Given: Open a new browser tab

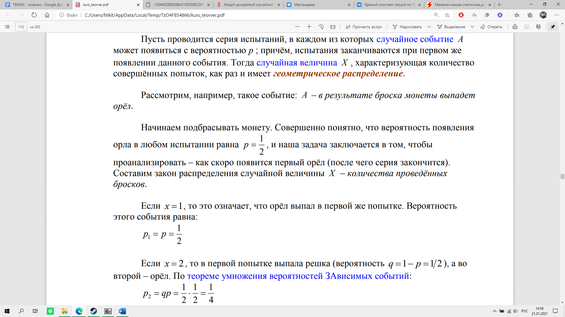Looking at the screenshot, I should [499, 5].
